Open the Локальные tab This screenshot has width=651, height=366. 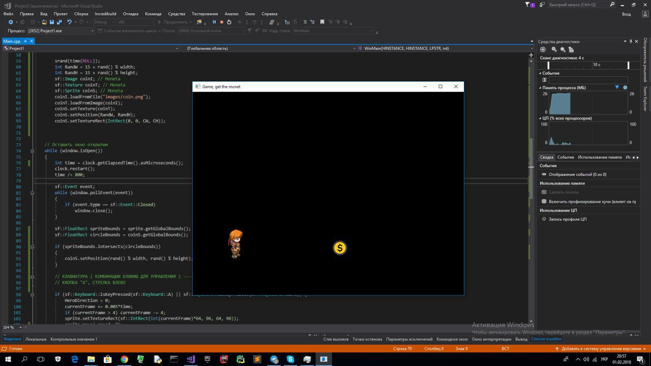tap(36, 339)
